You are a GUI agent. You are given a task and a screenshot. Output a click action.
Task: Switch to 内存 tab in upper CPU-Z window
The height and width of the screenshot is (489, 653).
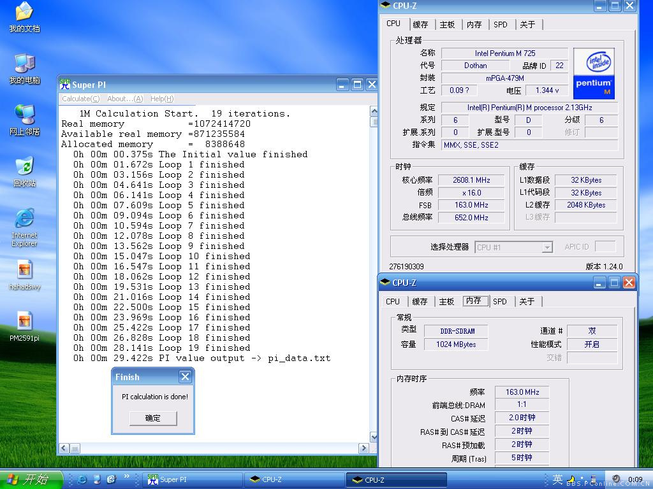click(x=474, y=25)
